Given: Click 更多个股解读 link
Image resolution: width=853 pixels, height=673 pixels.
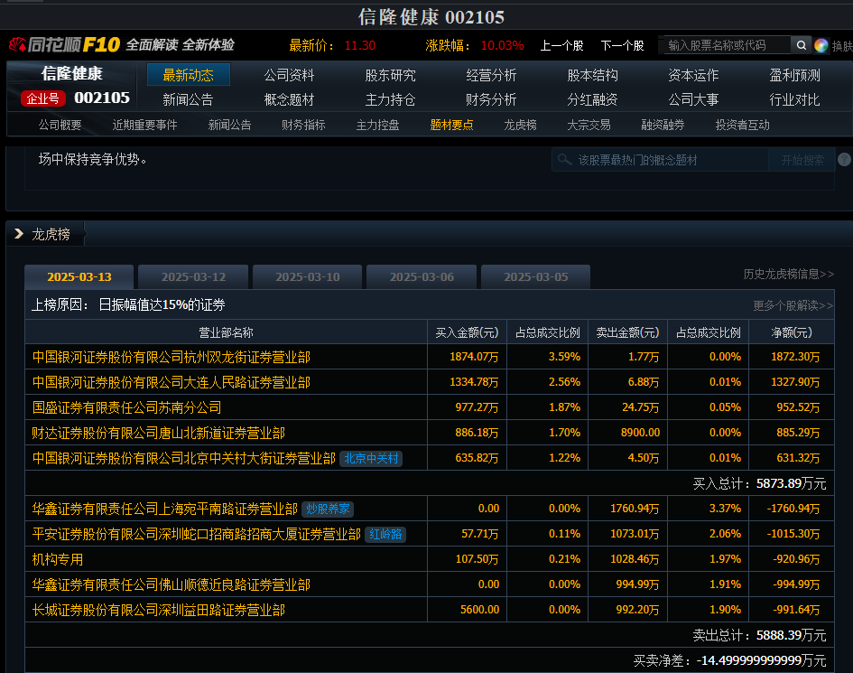Looking at the screenshot, I should 793,305.
